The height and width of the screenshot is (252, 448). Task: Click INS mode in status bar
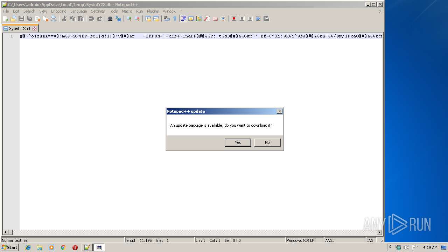370,240
